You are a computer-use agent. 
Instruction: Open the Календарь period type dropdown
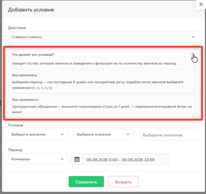[x=38, y=159]
